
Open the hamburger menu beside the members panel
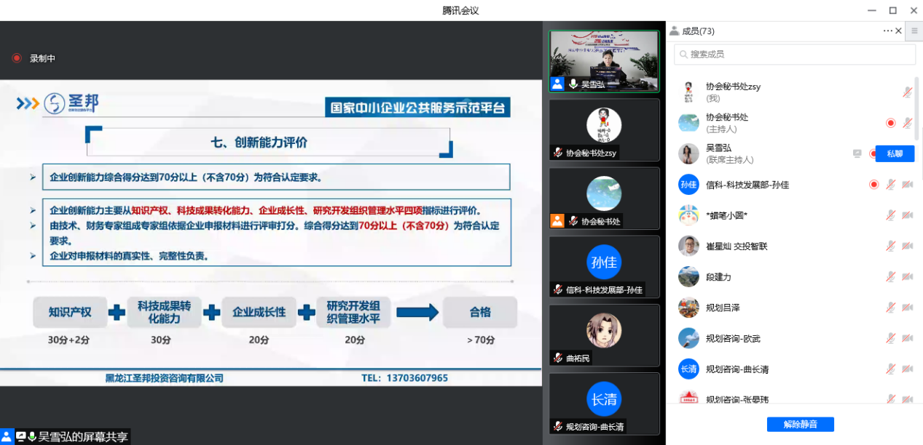916,31
